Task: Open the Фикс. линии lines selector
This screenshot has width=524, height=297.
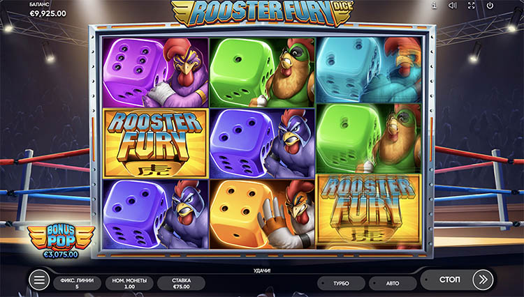Action: (x=77, y=283)
